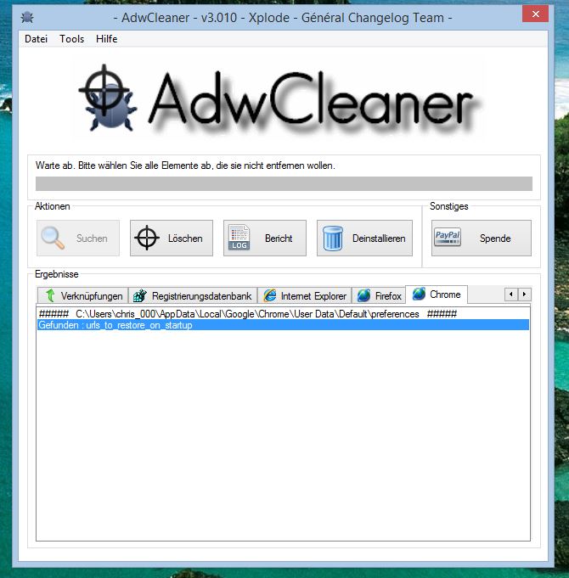569x578 pixels.
Task: Click the trash bin icon on Deinstallieren
Action: click(333, 238)
